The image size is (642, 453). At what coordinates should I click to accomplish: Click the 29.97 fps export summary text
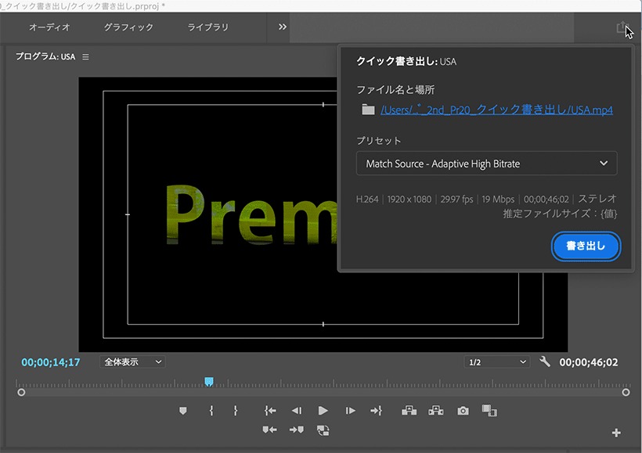[x=456, y=200]
